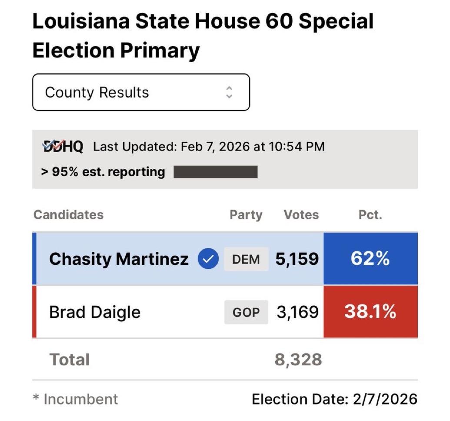Image resolution: width=450 pixels, height=421 pixels.
Task: Select the Chasity Martinez candidate row
Action: pyautogui.click(x=119, y=259)
